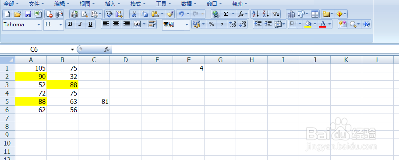Viewport: 399px width, 160px height.
Task: Select all cells with corner button
Action: pyautogui.click(x=7, y=60)
